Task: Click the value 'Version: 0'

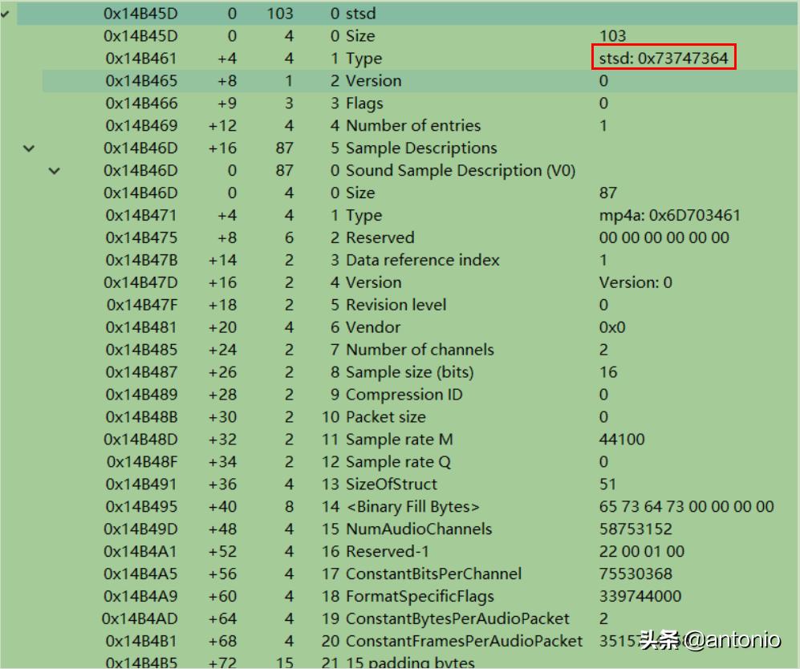Action: click(x=636, y=282)
